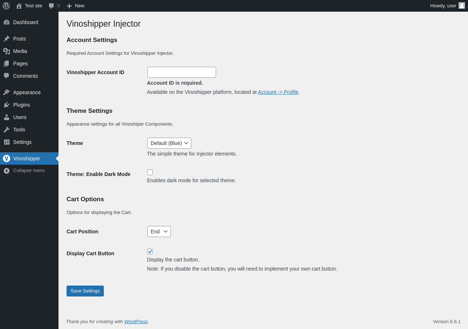Open the Dashboard menu item
The width and height of the screenshot is (468, 329).
coord(29,22)
